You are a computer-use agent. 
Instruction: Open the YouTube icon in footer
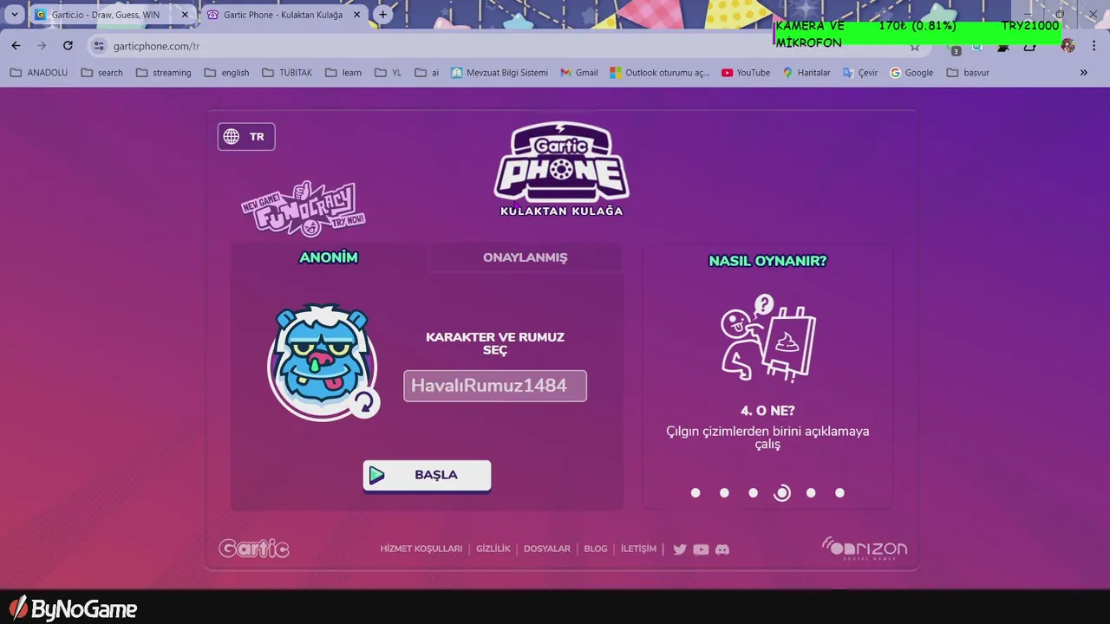coord(701,549)
